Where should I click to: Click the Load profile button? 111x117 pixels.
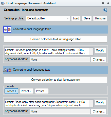coord(76,18)
